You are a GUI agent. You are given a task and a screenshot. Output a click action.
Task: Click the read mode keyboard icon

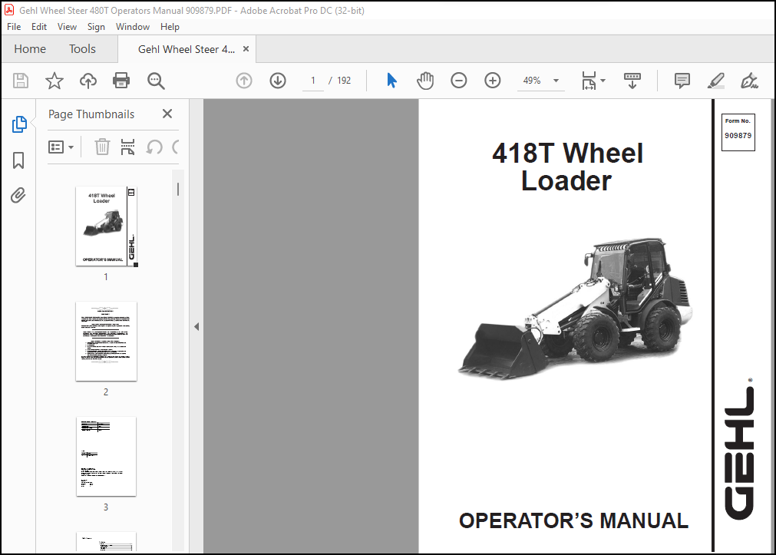632,80
